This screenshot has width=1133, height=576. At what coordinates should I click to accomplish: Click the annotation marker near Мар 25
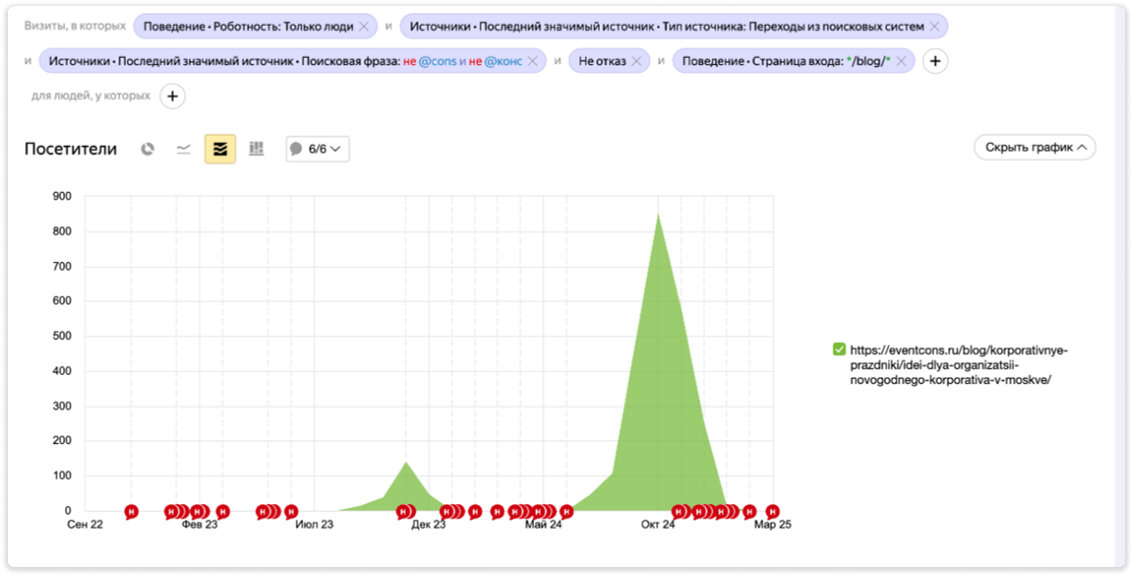(x=772, y=511)
